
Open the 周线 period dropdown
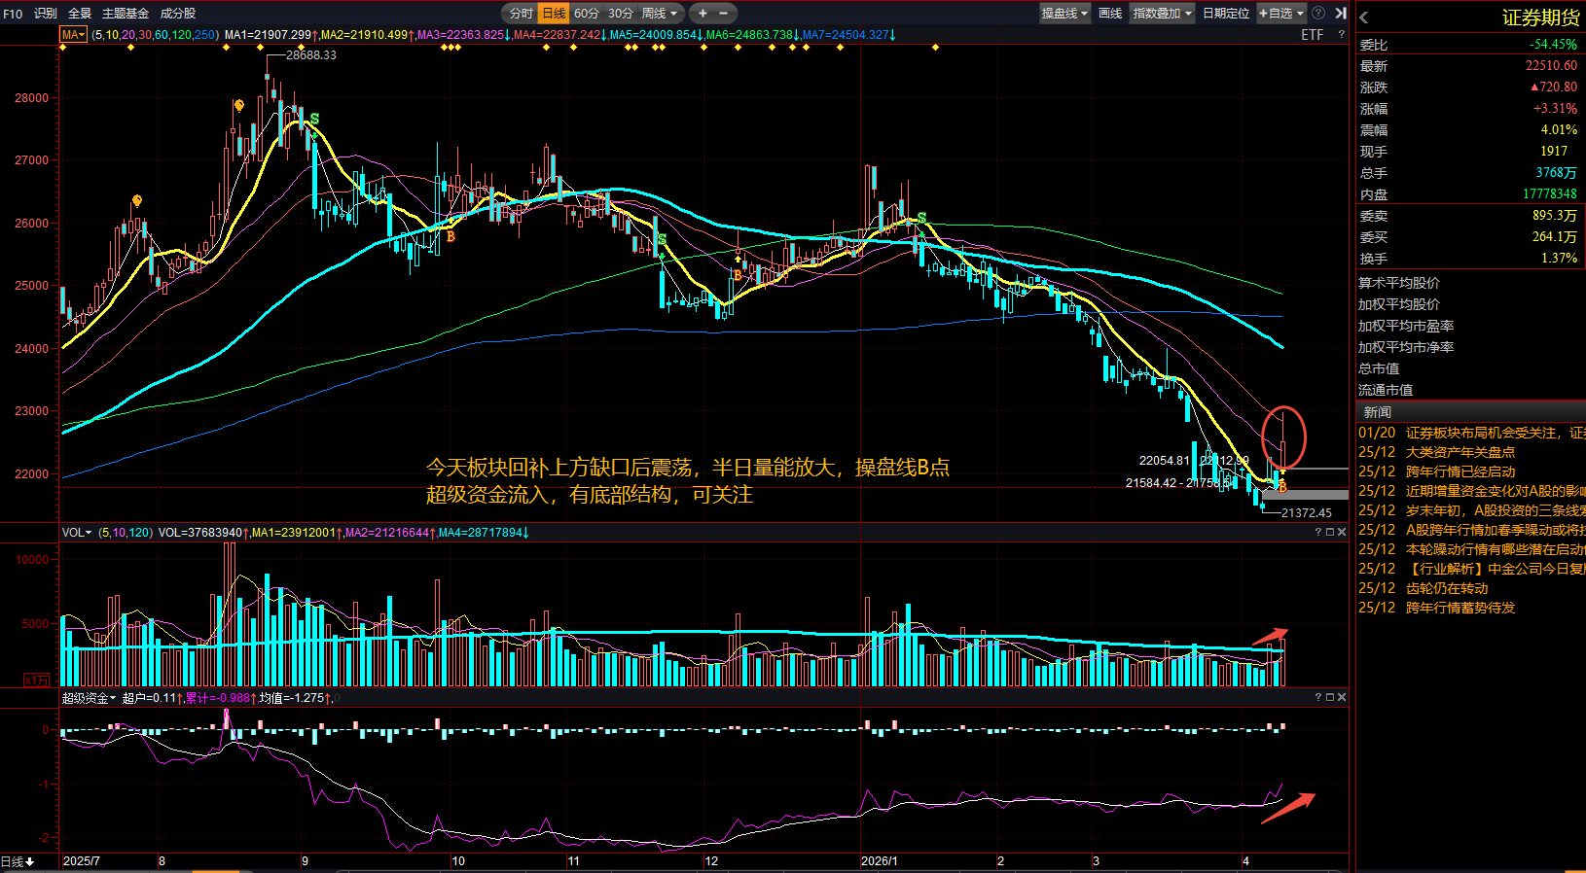[x=659, y=14]
